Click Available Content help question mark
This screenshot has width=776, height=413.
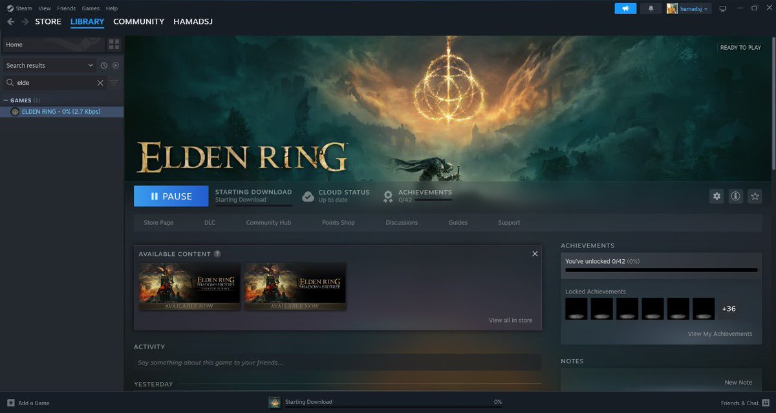217,254
